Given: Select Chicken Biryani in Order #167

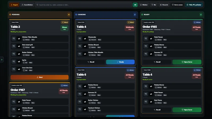Looking at the screenshot, I should (39, 109).
